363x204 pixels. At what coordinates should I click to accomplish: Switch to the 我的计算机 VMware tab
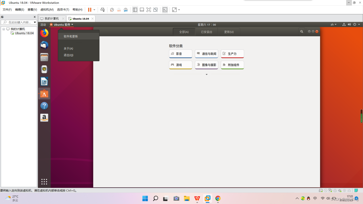(52, 19)
